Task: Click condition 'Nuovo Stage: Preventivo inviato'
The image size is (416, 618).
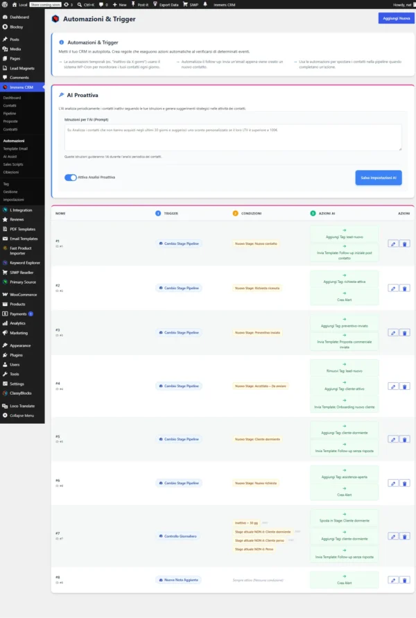Action: point(258,333)
